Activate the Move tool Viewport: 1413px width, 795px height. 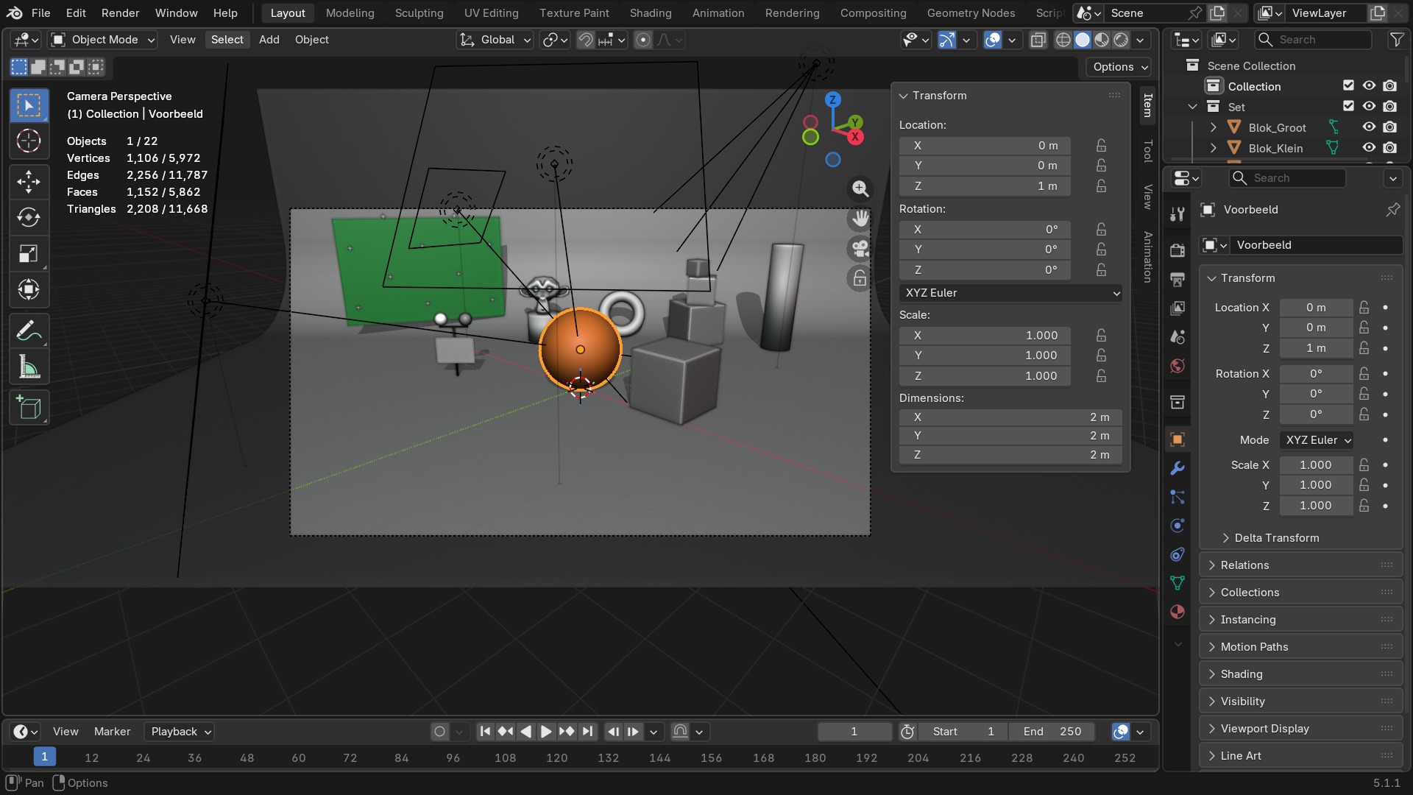click(29, 181)
